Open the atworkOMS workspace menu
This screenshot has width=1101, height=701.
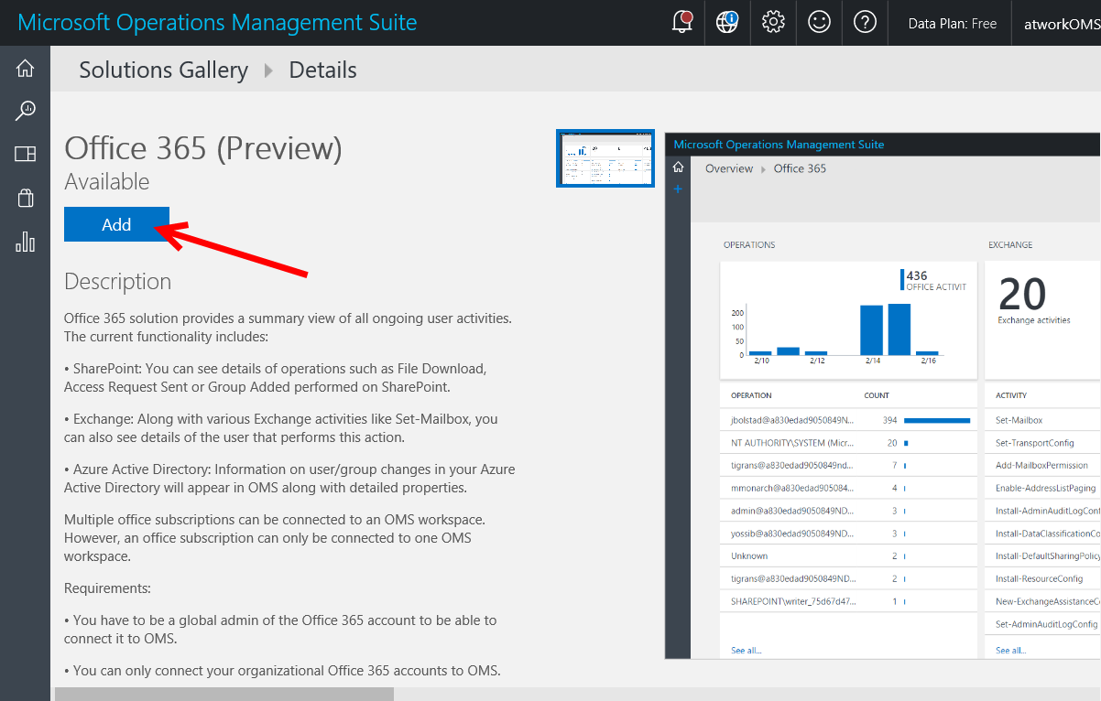(1061, 24)
